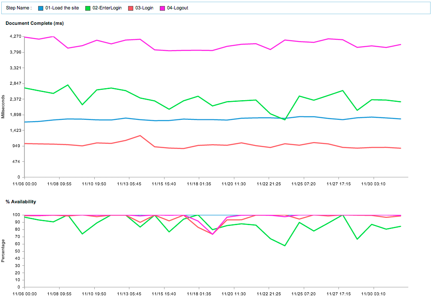The width and height of the screenshot is (431, 303).
Task: Click the 1,423 y-axis label
Action: click(15, 130)
